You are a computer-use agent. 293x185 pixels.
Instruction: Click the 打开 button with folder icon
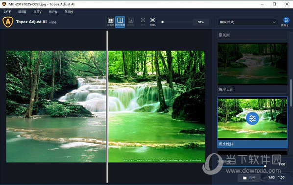click(249, 178)
